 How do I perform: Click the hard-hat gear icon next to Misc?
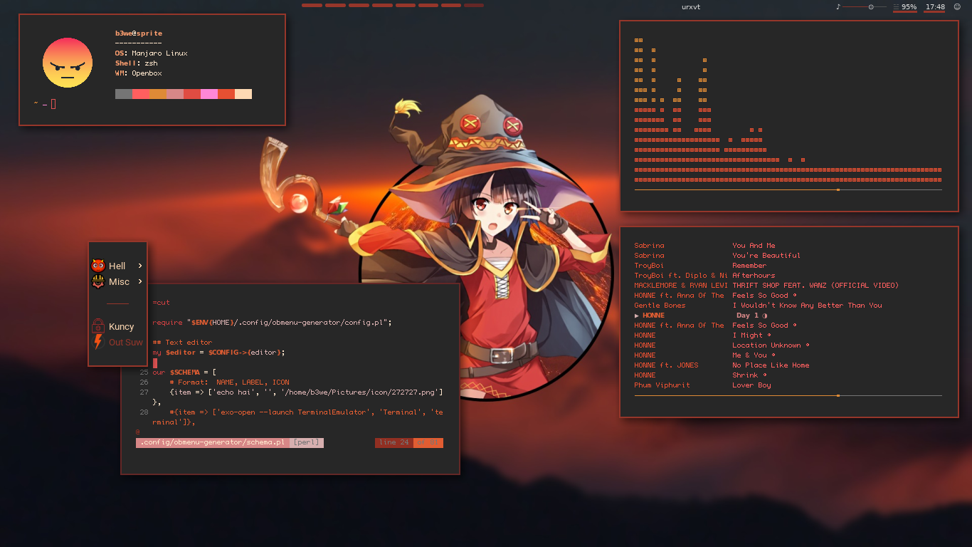point(98,281)
